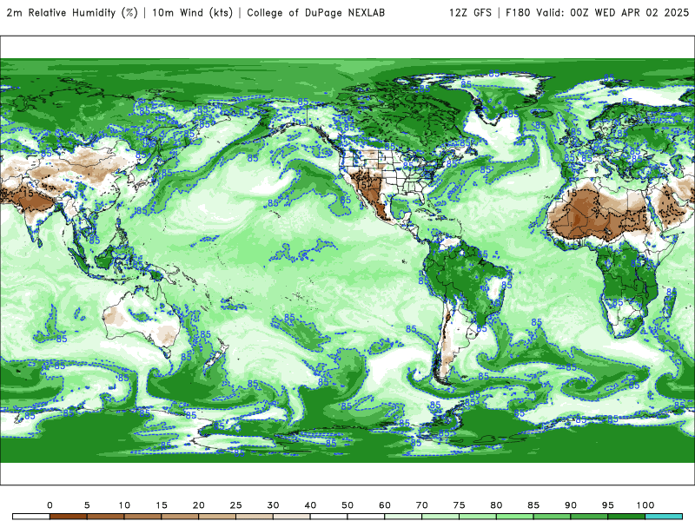Select the light tan swatch between 25 and 30
The image size is (695, 521).
coord(255,517)
